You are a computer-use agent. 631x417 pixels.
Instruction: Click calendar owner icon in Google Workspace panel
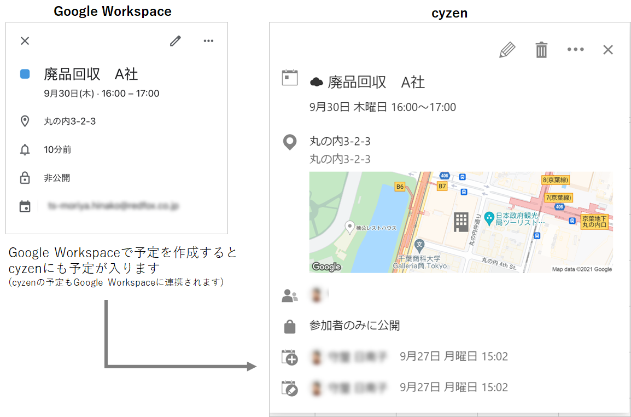[25, 206]
